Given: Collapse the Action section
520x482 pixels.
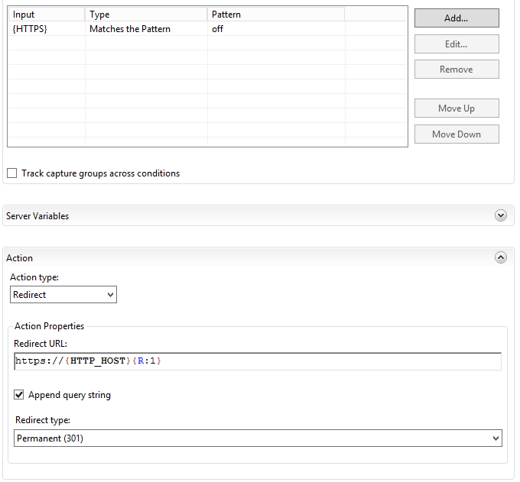Looking at the screenshot, I should pyautogui.click(x=500, y=257).
